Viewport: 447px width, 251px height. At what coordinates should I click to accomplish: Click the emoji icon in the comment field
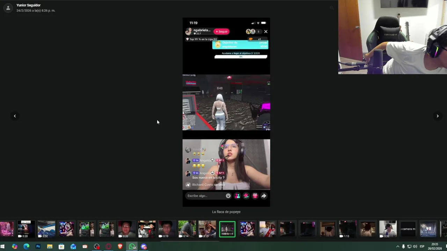(x=228, y=196)
